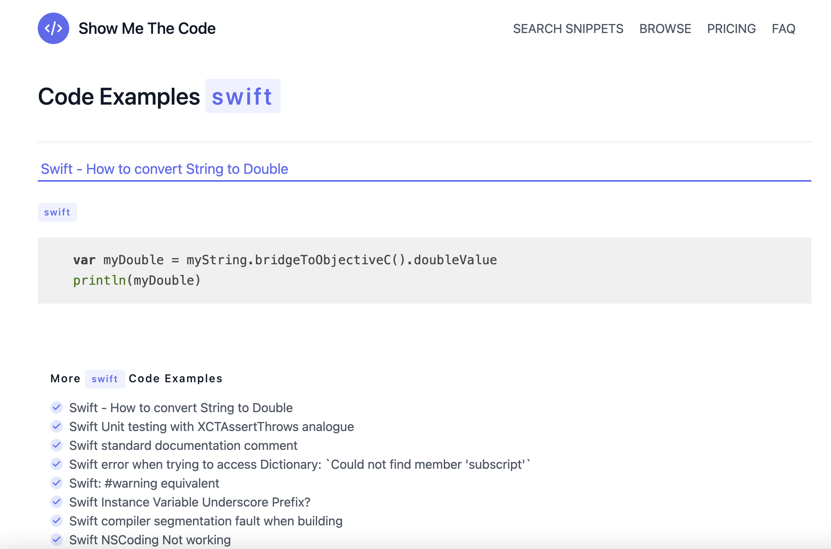831x549 pixels.
Task: Toggle the checkmark on first String to Double item
Action: tap(57, 407)
